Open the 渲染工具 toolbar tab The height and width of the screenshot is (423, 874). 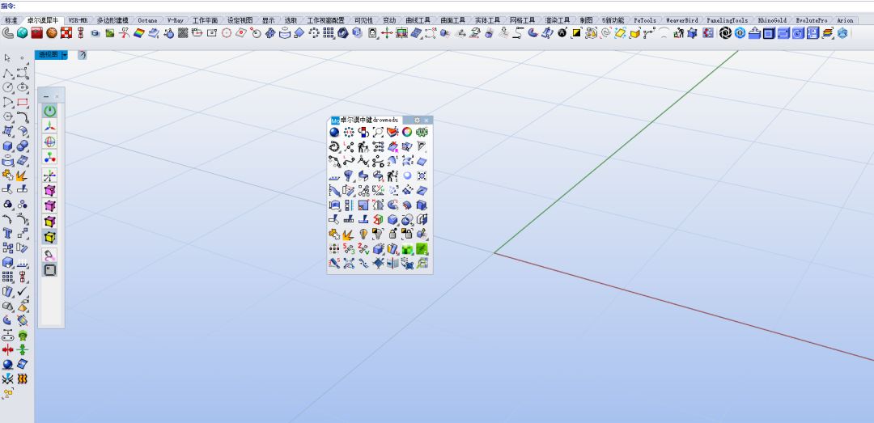[x=558, y=20]
